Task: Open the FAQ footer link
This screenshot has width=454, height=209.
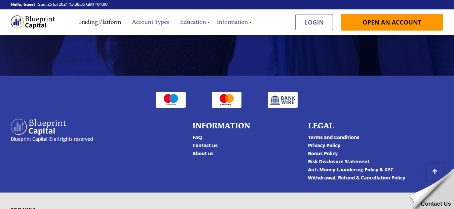Action: pyautogui.click(x=197, y=137)
